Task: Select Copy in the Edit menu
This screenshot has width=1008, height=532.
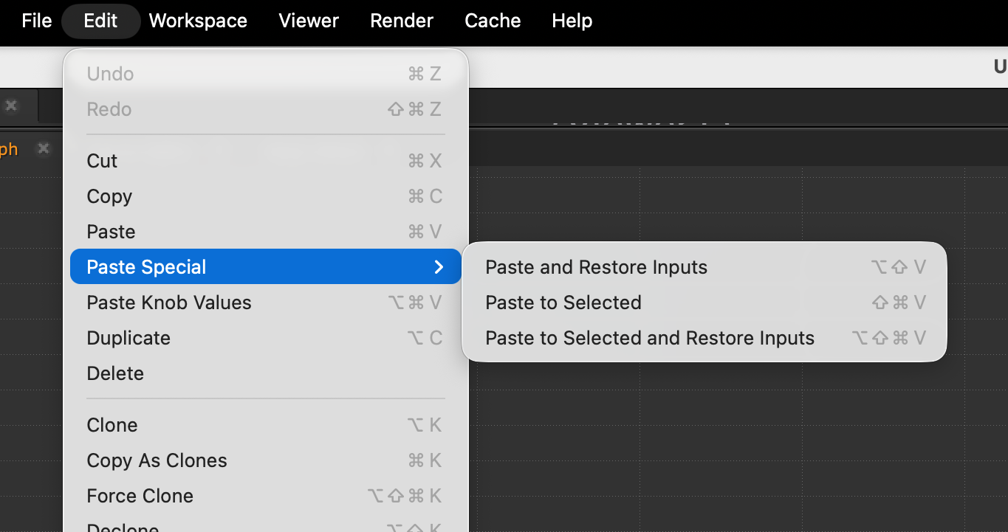Action: tap(109, 196)
